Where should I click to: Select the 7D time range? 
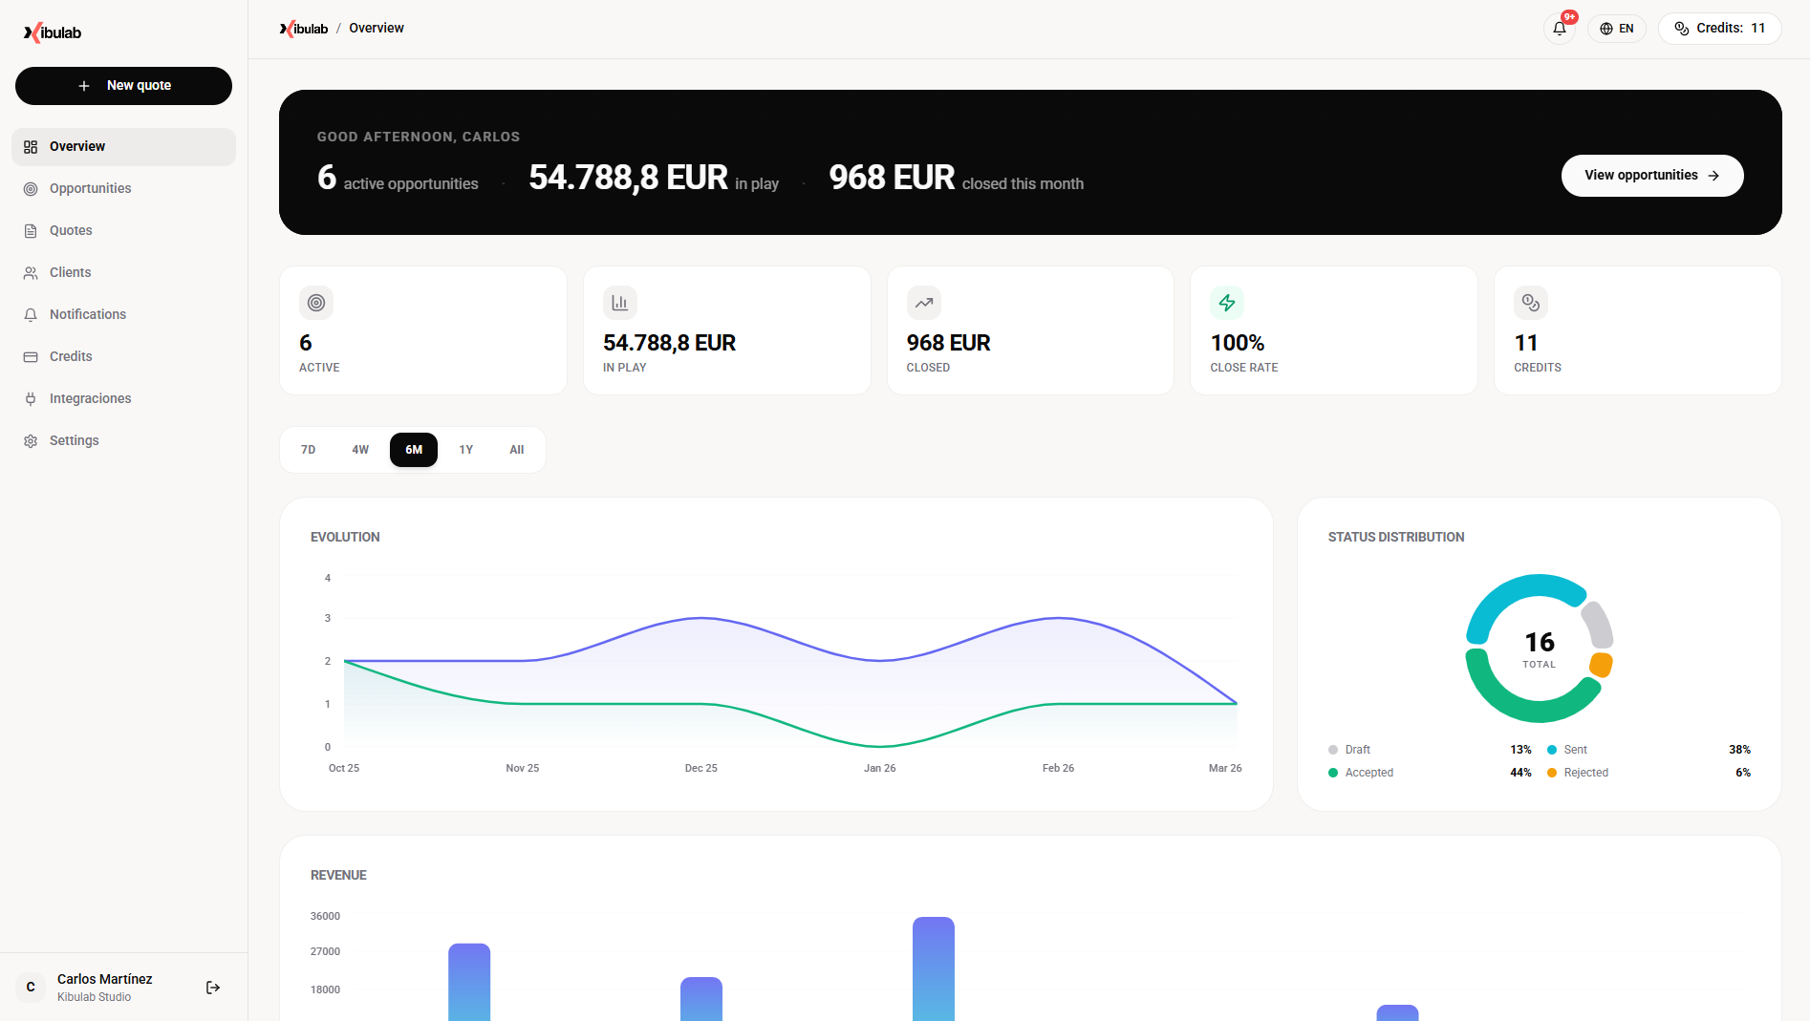[308, 449]
